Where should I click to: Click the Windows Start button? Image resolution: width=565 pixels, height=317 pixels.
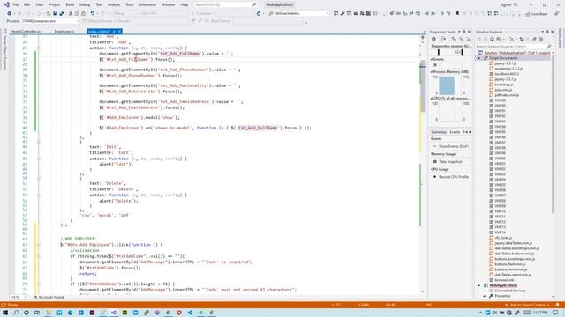pyautogui.click(x=5, y=313)
